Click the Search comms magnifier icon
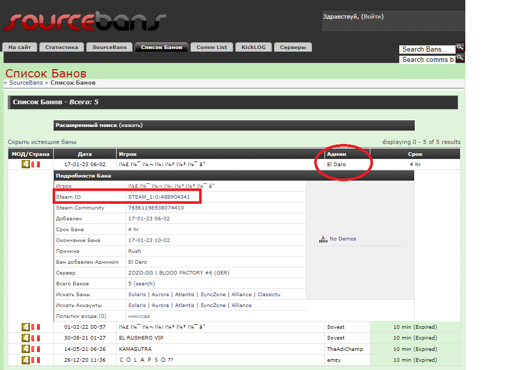The image size is (520, 370). (x=460, y=58)
